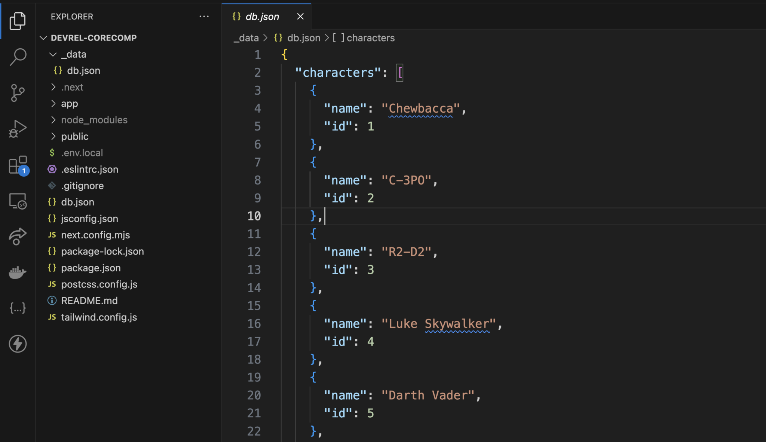The image size is (766, 442).
Task: Open the README.md file
Action: point(89,301)
